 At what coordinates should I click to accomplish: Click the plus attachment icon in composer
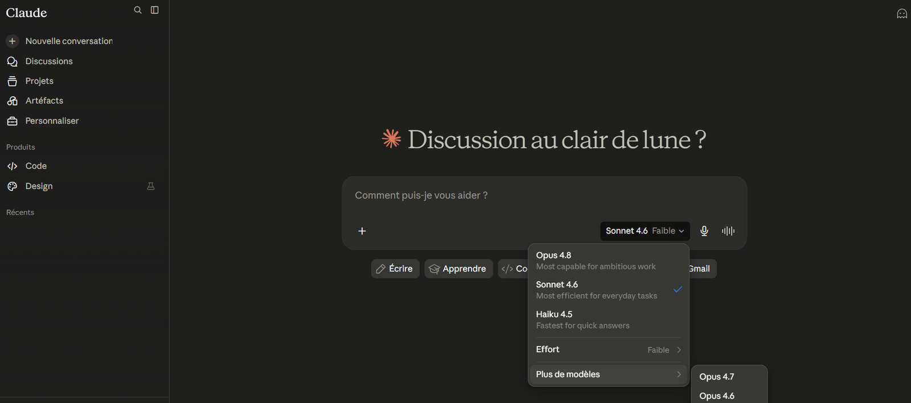coord(362,231)
